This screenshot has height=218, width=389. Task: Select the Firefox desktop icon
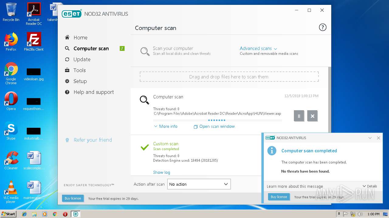(x=11, y=42)
